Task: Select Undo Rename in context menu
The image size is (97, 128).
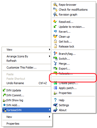Action: (15, 83)
